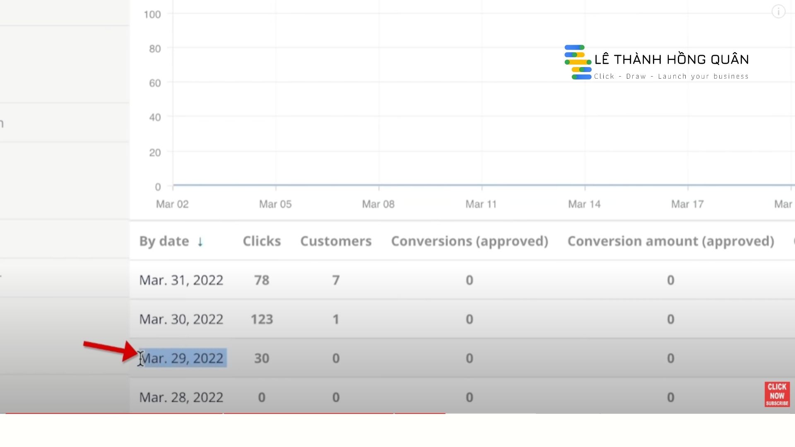
Task: Sort table by Clicks column header
Action: point(262,241)
